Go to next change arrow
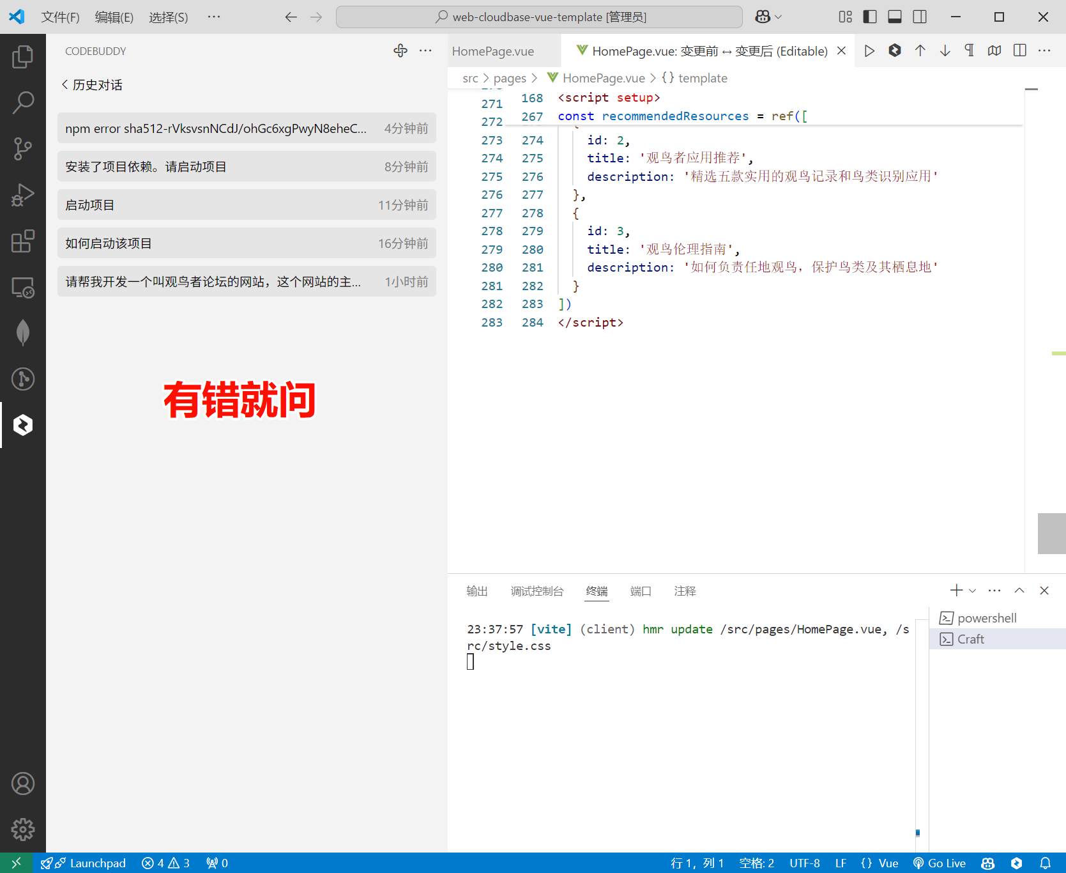 (x=945, y=50)
